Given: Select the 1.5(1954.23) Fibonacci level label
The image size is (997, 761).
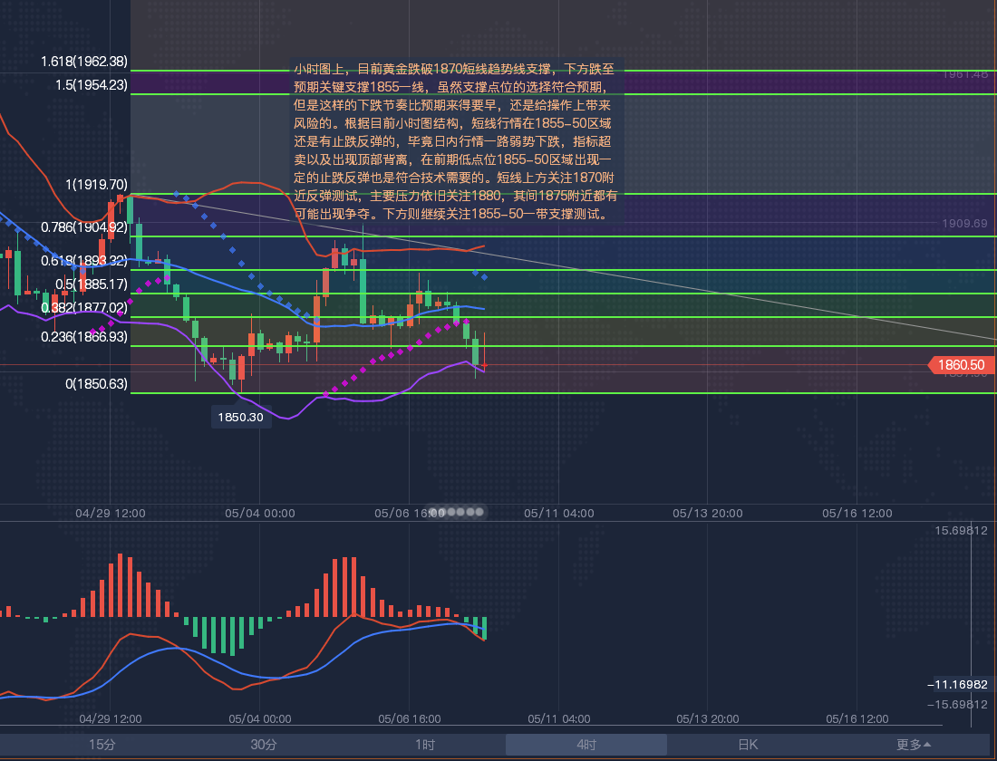Looking at the screenshot, I should pyautogui.click(x=90, y=84).
